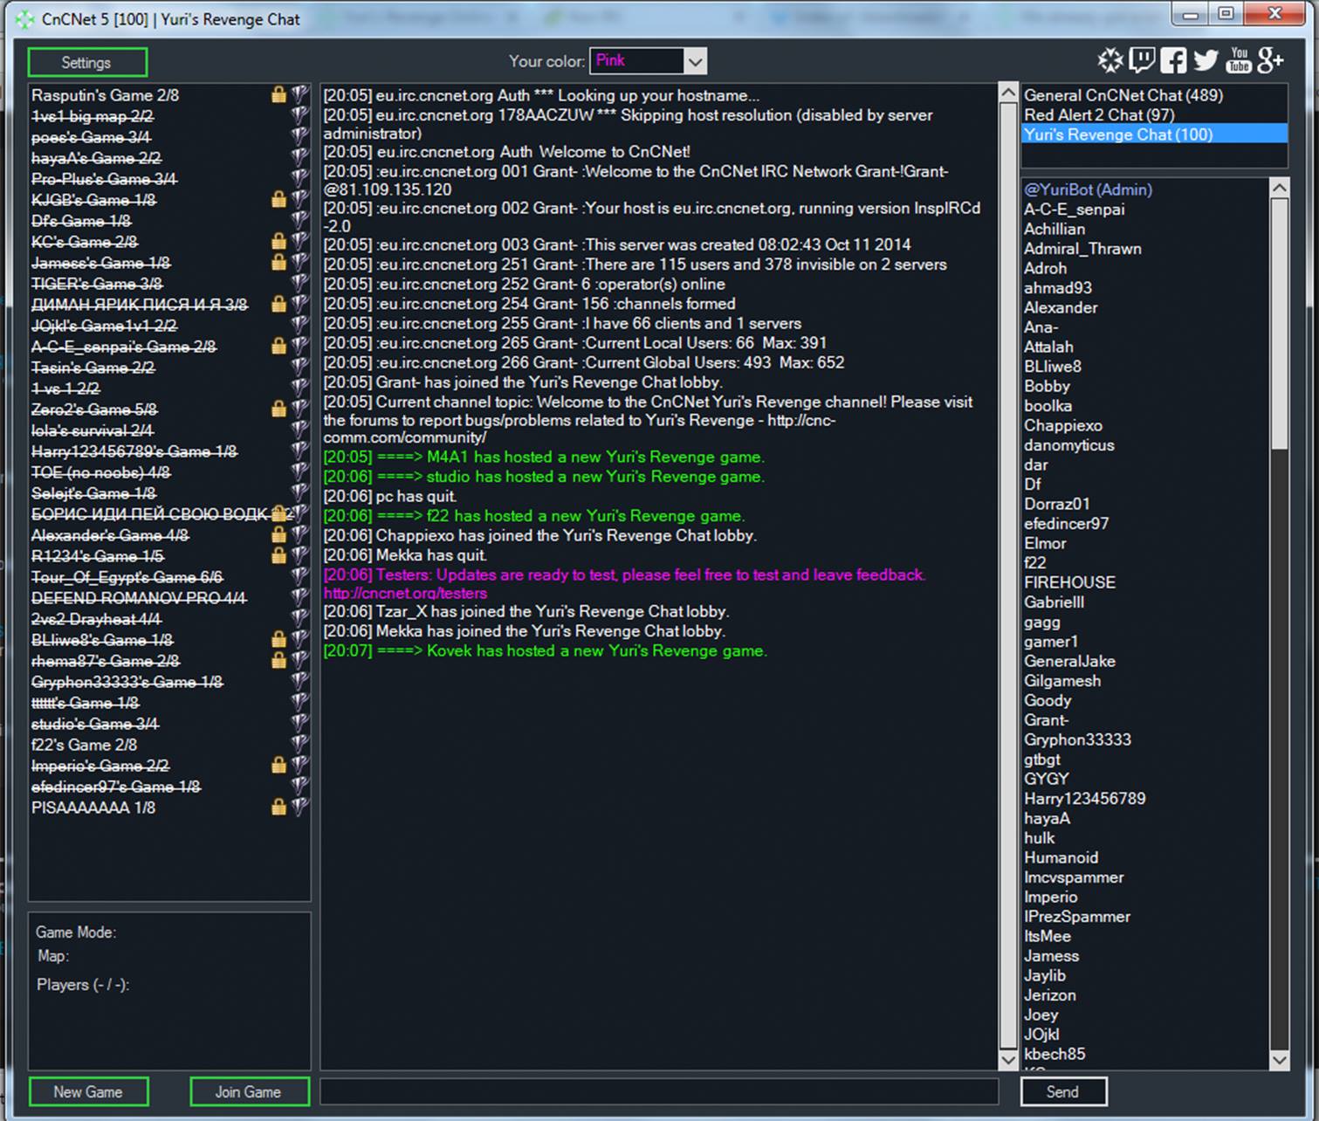Open the Facebook icon link

pos(1173,60)
